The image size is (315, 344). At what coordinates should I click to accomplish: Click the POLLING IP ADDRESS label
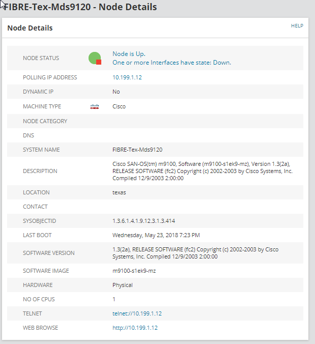click(x=50, y=77)
